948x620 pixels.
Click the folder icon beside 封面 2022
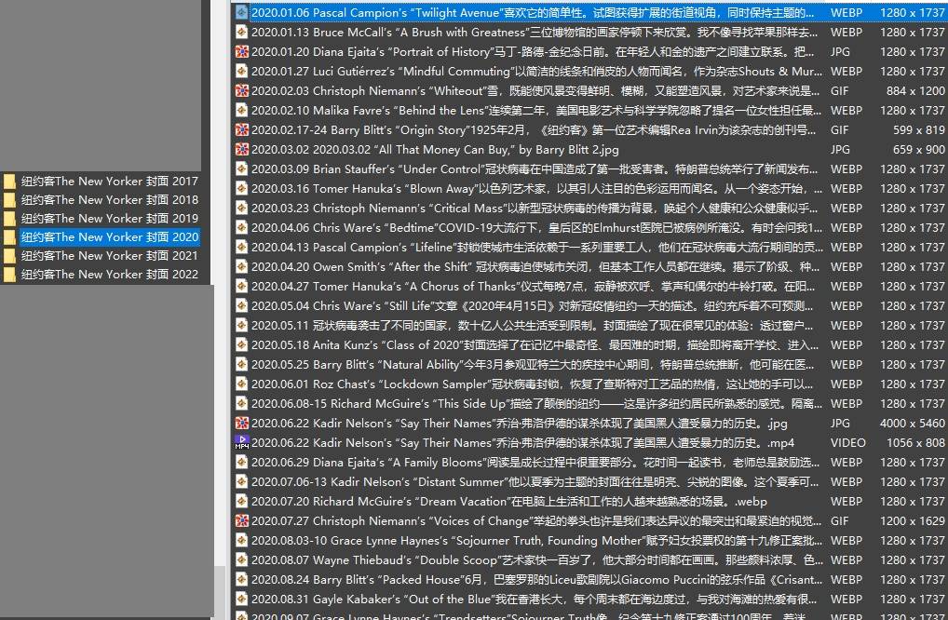point(9,275)
